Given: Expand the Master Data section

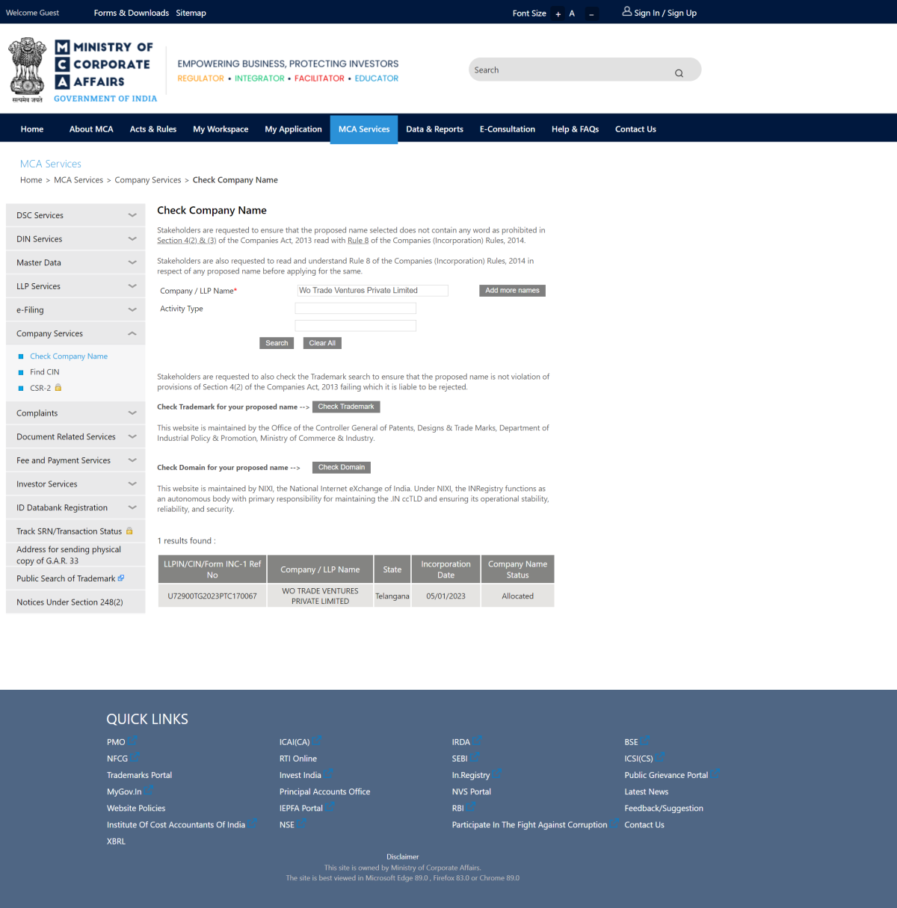Looking at the screenshot, I should coord(132,262).
